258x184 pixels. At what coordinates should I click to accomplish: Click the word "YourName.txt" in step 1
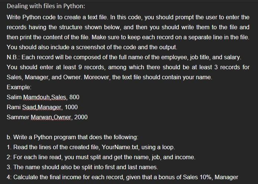120,147
